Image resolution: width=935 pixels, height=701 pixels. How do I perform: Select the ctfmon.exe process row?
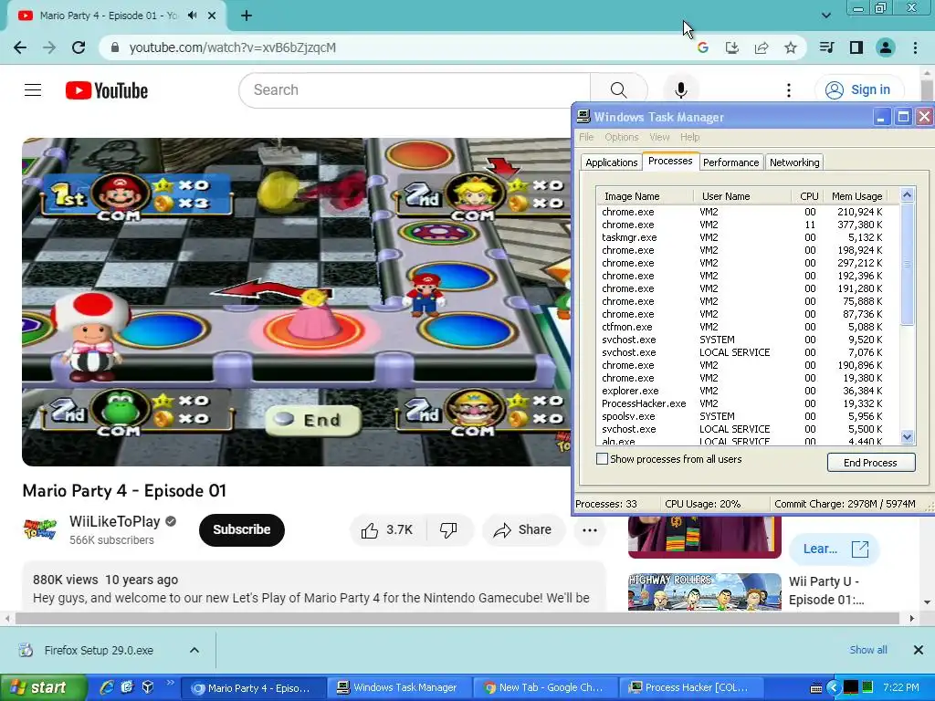point(747,328)
